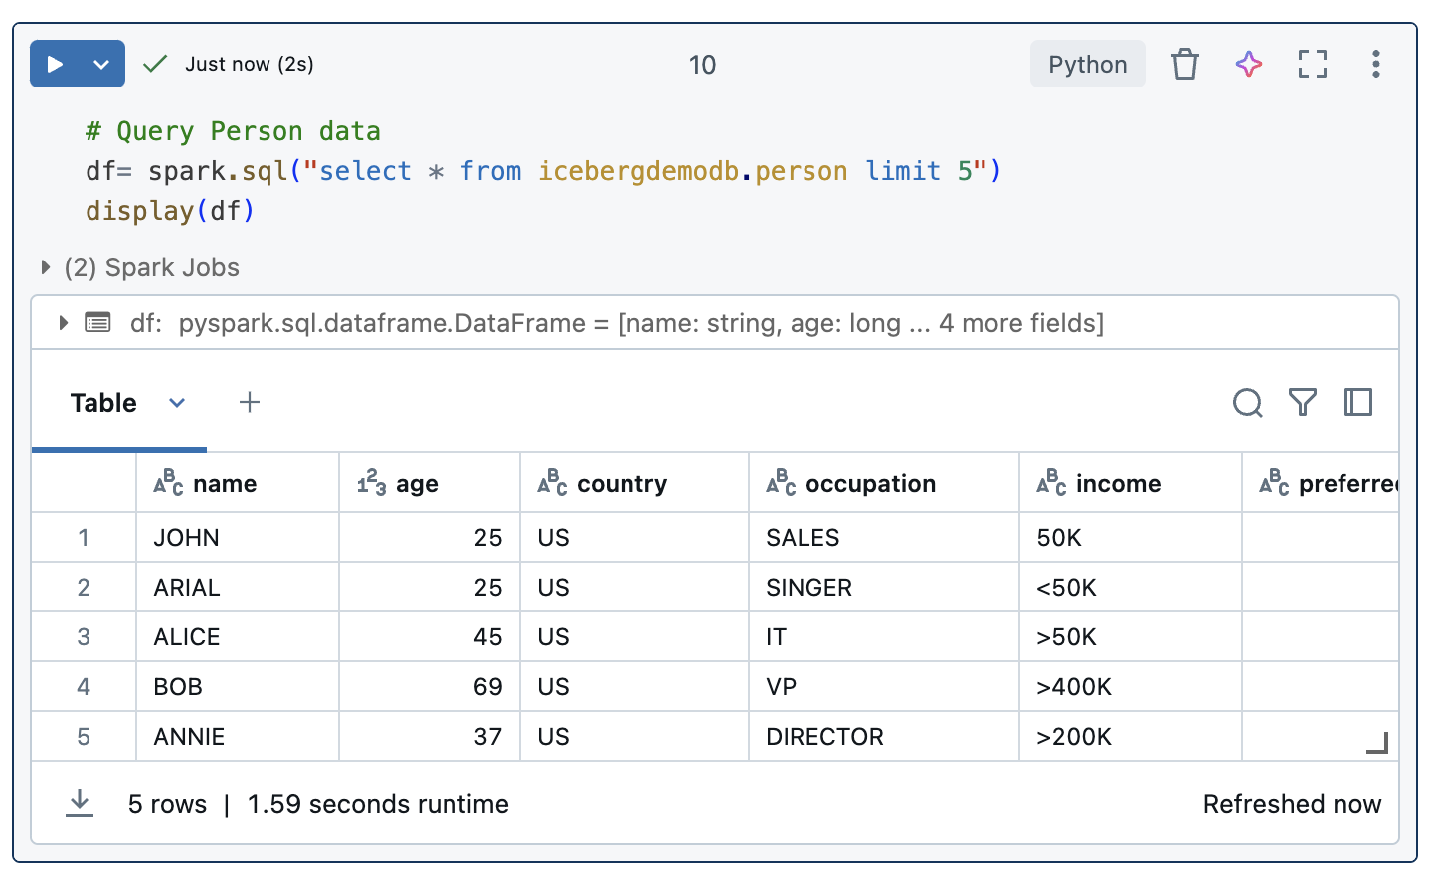
Task: Select the cell containing ANNIE
Action: (x=189, y=737)
